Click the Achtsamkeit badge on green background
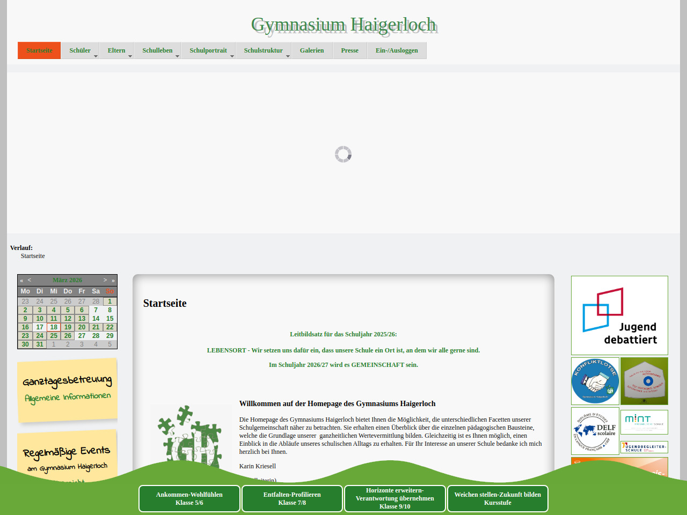 (x=644, y=381)
